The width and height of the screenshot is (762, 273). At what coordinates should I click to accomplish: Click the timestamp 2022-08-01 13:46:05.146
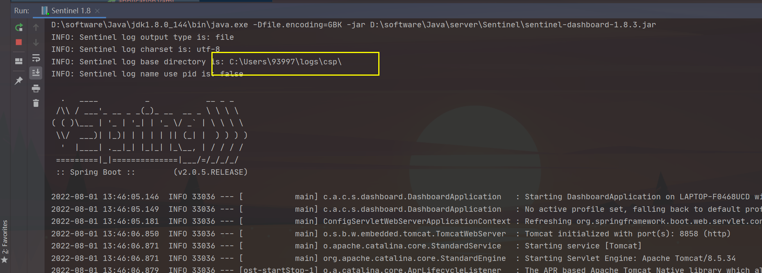[x=105, y=197]
